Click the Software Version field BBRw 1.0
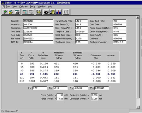142x113 pixels. click(119, 42)
